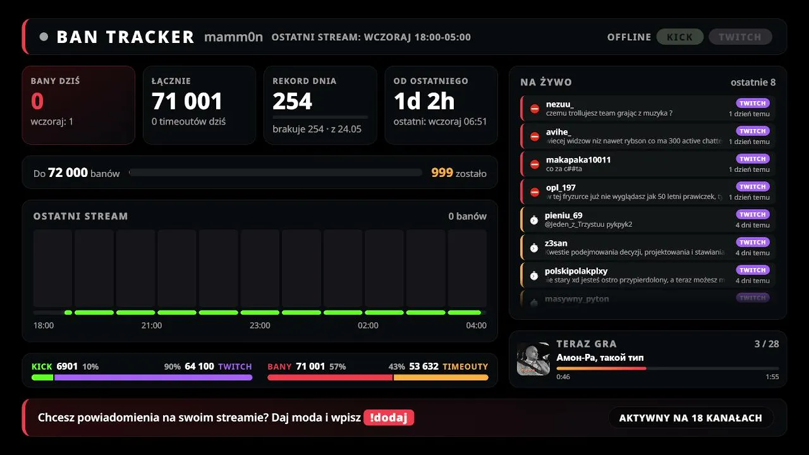The width and height of the screenshot is (809, 455).
Task: Click the '0 banów' stream count
Action: (467, 216)
